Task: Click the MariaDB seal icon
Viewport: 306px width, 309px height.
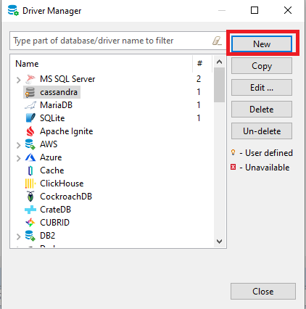Action: (30, 105)
